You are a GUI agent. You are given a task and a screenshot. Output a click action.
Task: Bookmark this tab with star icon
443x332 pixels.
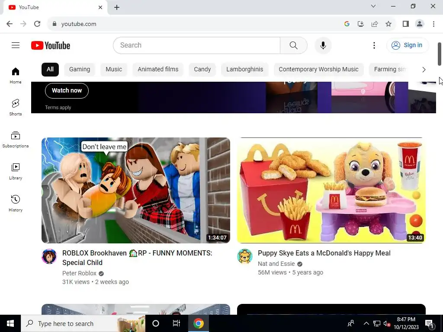coord(388,24)
